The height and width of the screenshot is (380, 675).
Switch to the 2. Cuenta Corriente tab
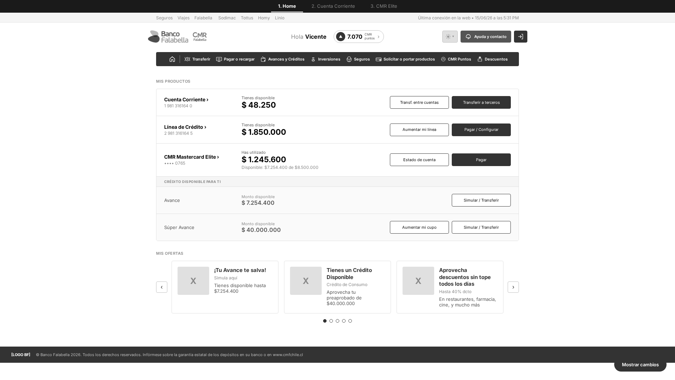(x=333, y=6)
